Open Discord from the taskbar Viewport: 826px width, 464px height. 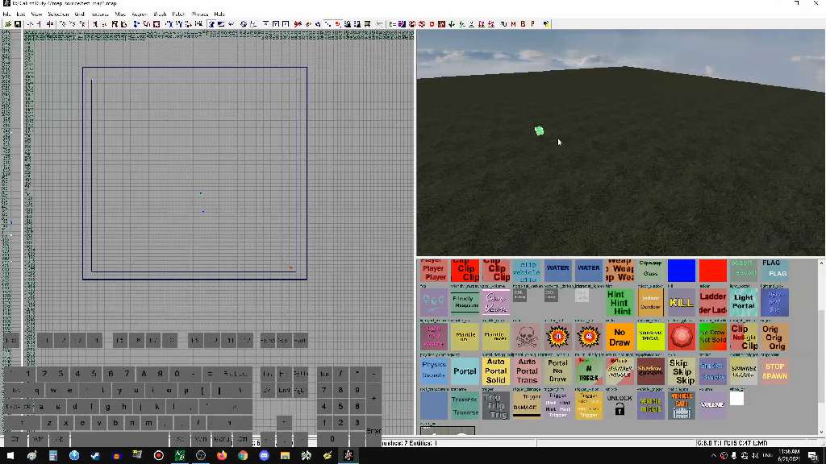coord(264,456)
